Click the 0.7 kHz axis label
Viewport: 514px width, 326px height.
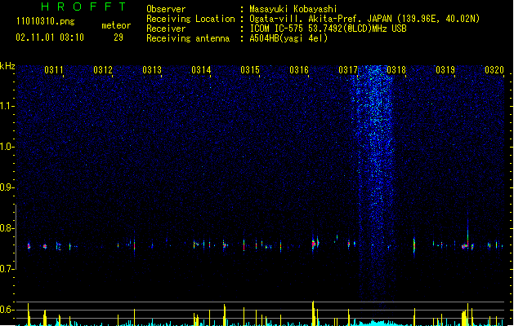point(7,269)
